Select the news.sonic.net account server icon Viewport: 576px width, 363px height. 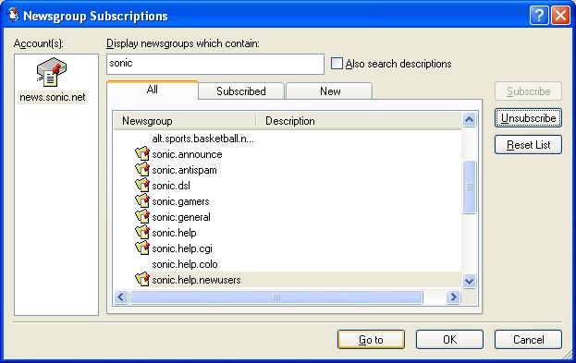click(52, 72)
